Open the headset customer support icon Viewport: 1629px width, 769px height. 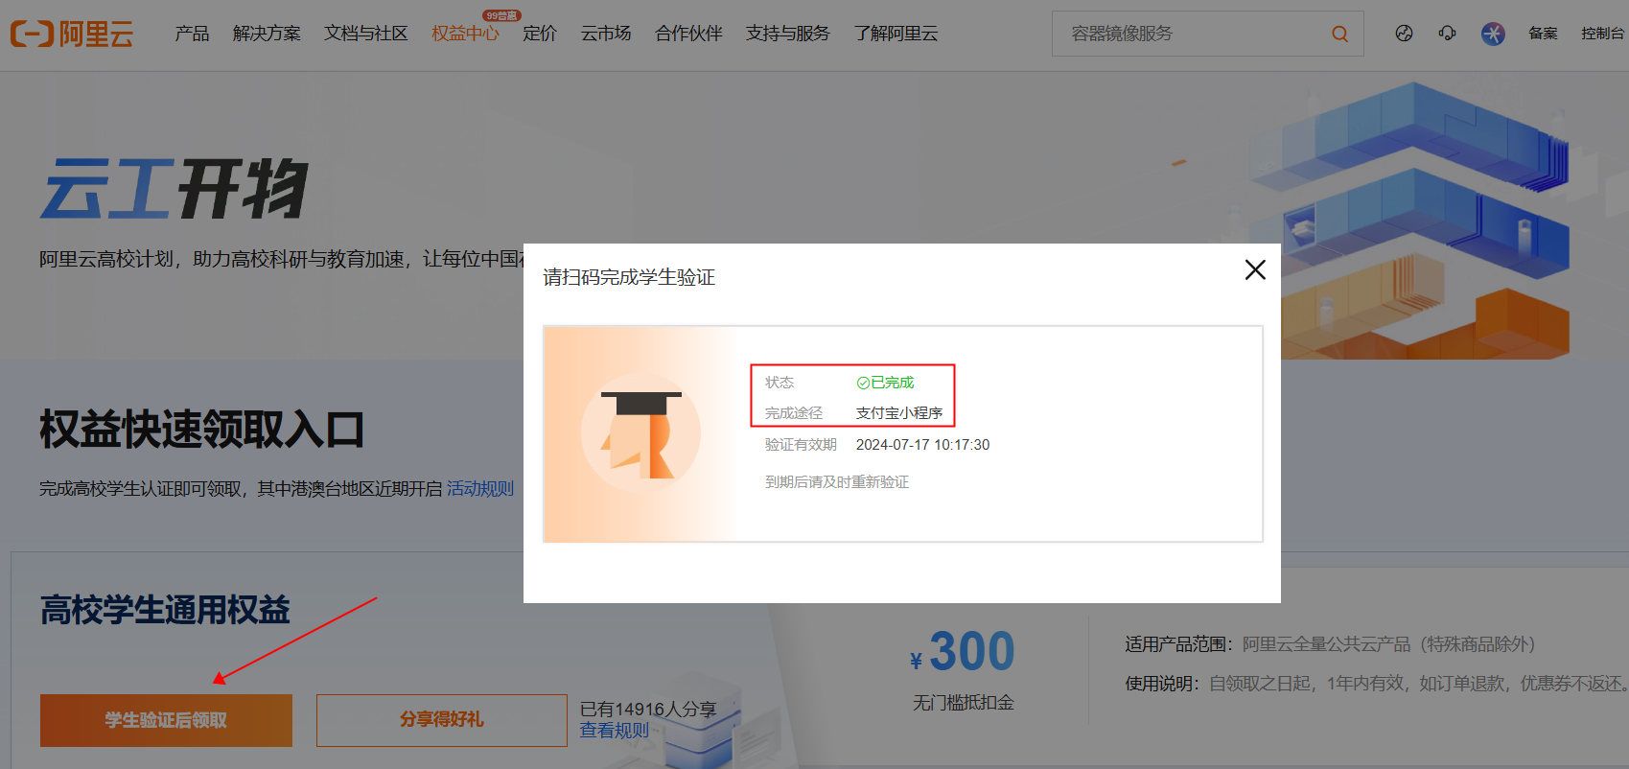click(x=1447, y=34)
